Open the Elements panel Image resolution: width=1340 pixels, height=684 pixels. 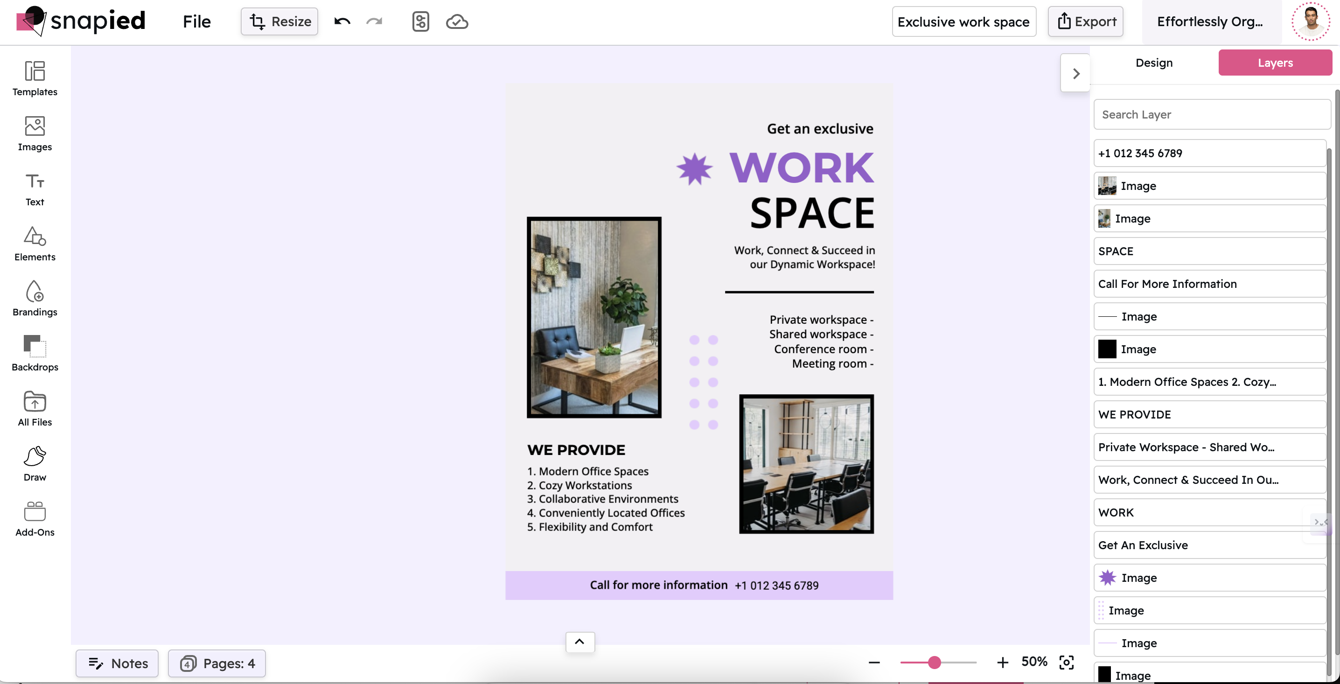(35, 244)
